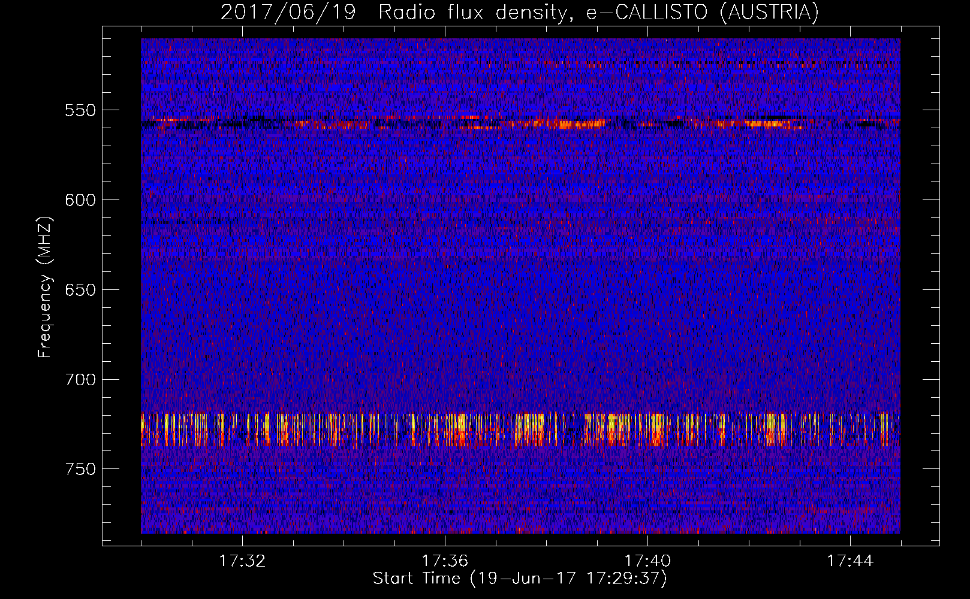This screenshot has height=599, width=970.
Task: Click the orange interference line near 557 MHz
Action: 520,123
